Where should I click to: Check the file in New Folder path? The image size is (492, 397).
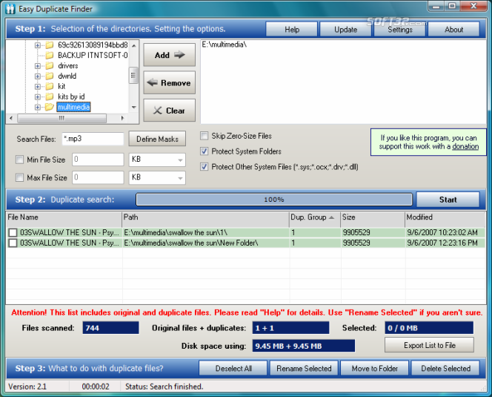click(x=13, y=243)
